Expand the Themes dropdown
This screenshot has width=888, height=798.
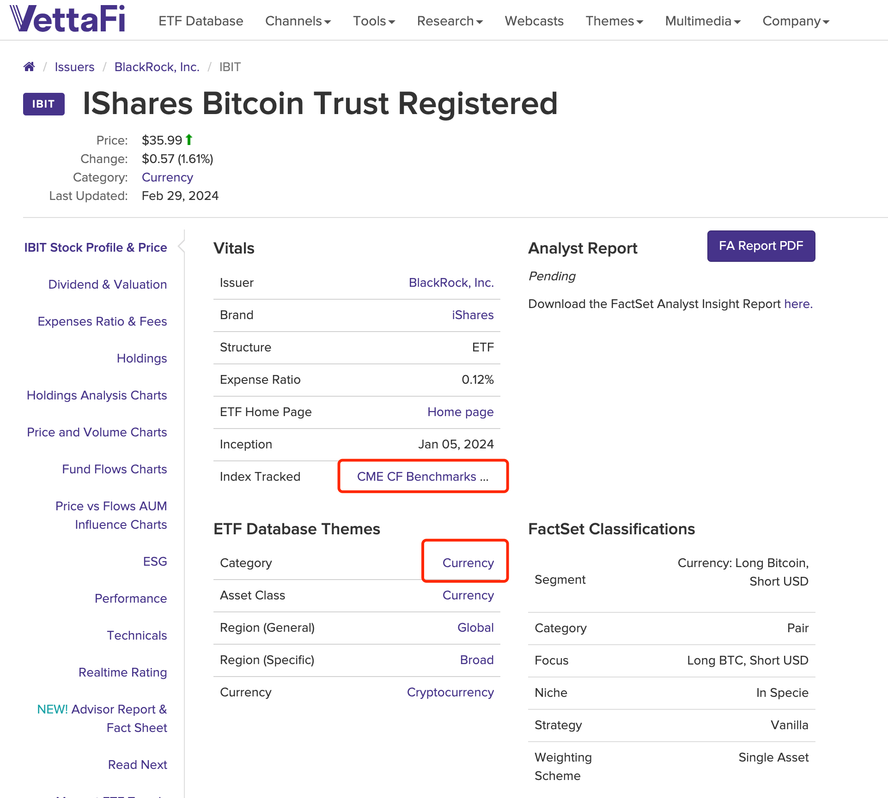(614, 21)
